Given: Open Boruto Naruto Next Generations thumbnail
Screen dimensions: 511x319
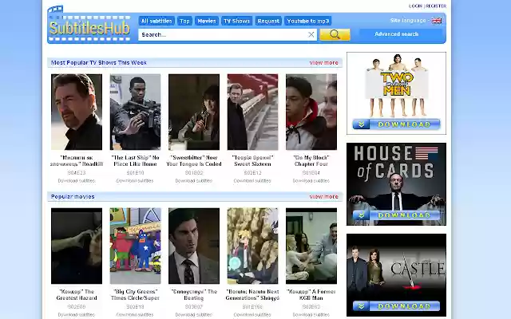Looking at the screenshot, I should click(252, 246).
